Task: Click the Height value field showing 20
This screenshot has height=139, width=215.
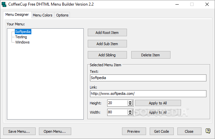Action: pyautogui.click(x=117, y=103)
